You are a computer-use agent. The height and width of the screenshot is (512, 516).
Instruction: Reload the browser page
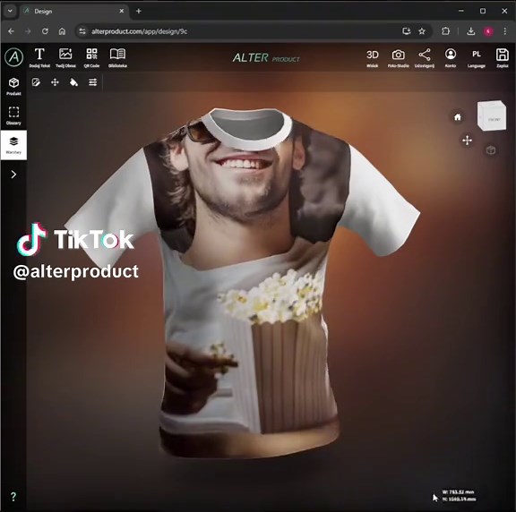(45, 31)
